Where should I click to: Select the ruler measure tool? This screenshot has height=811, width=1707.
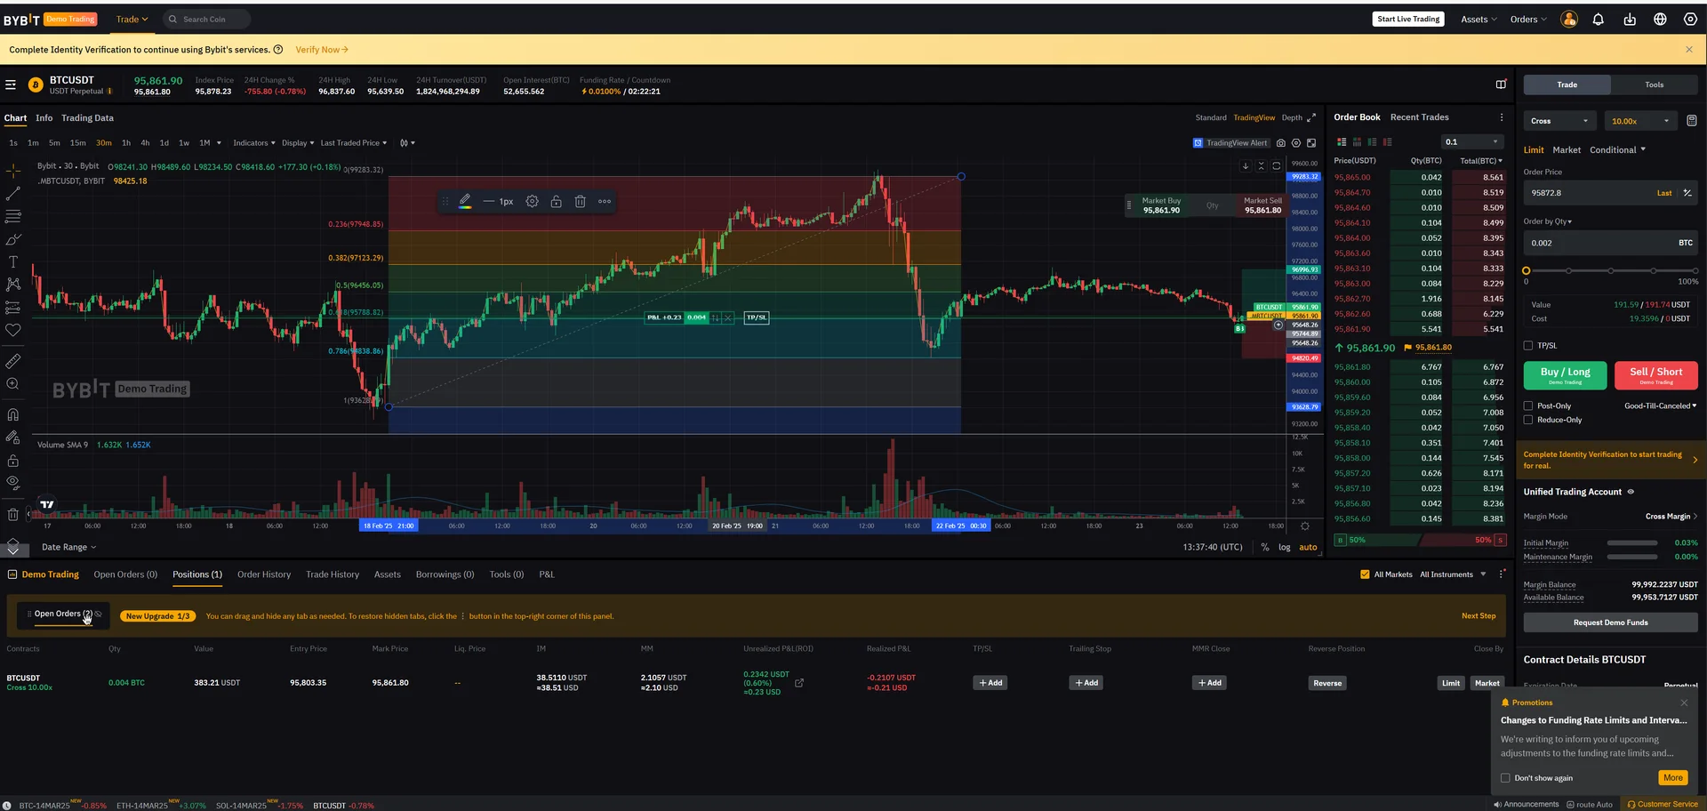(x=13, y=361)
